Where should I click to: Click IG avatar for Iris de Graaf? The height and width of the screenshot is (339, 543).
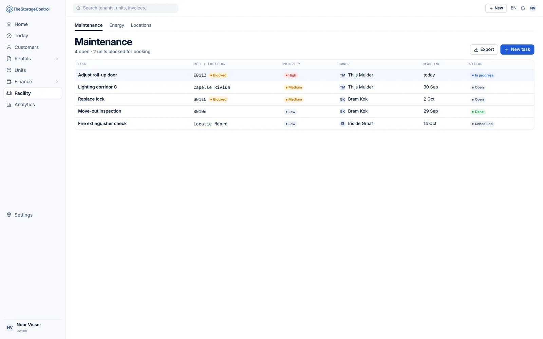pos(342,124)
